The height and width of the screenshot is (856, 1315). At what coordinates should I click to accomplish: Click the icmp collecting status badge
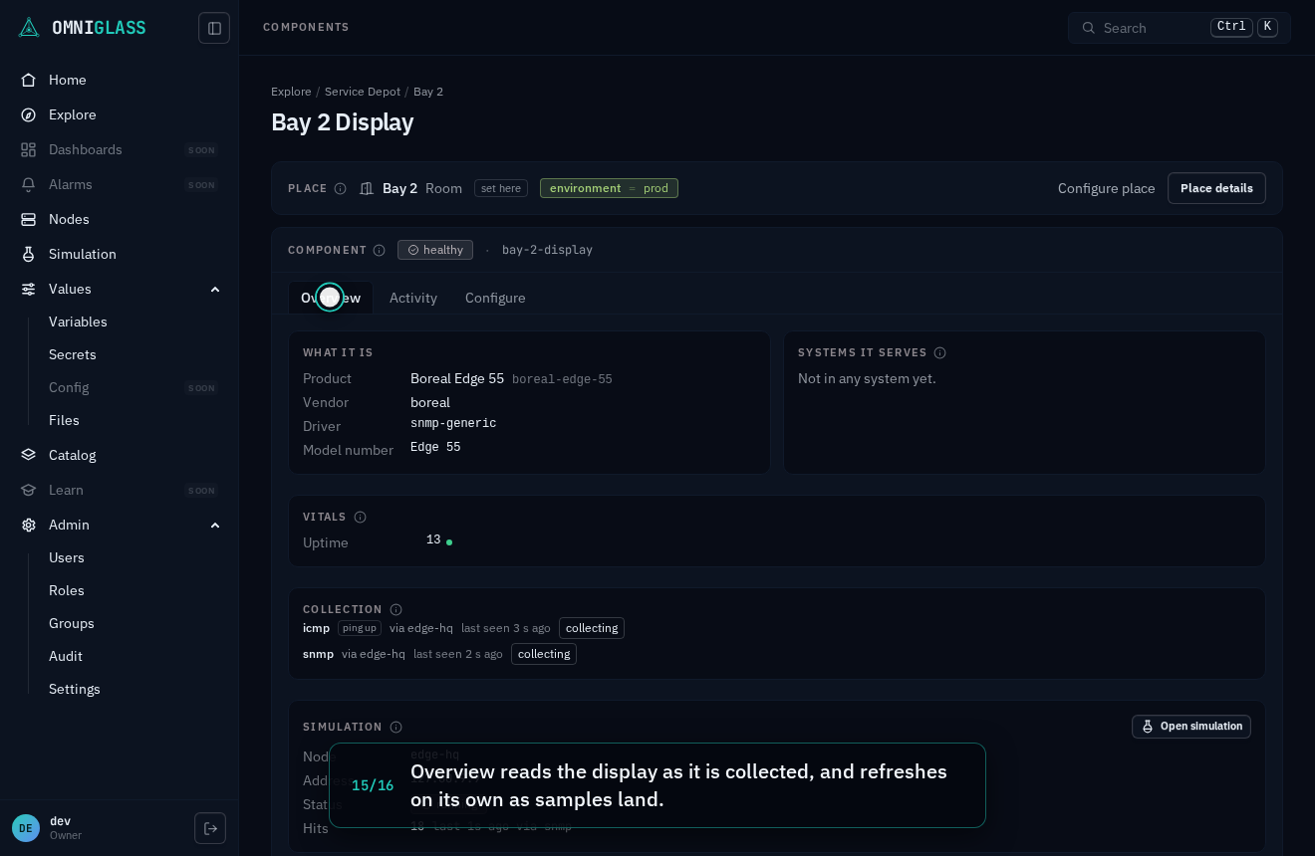coord(592,628)
